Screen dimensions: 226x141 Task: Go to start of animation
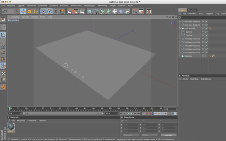coord(121,114)
